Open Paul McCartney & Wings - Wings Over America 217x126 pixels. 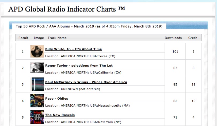pyautogui.click(x=86, y=82)
